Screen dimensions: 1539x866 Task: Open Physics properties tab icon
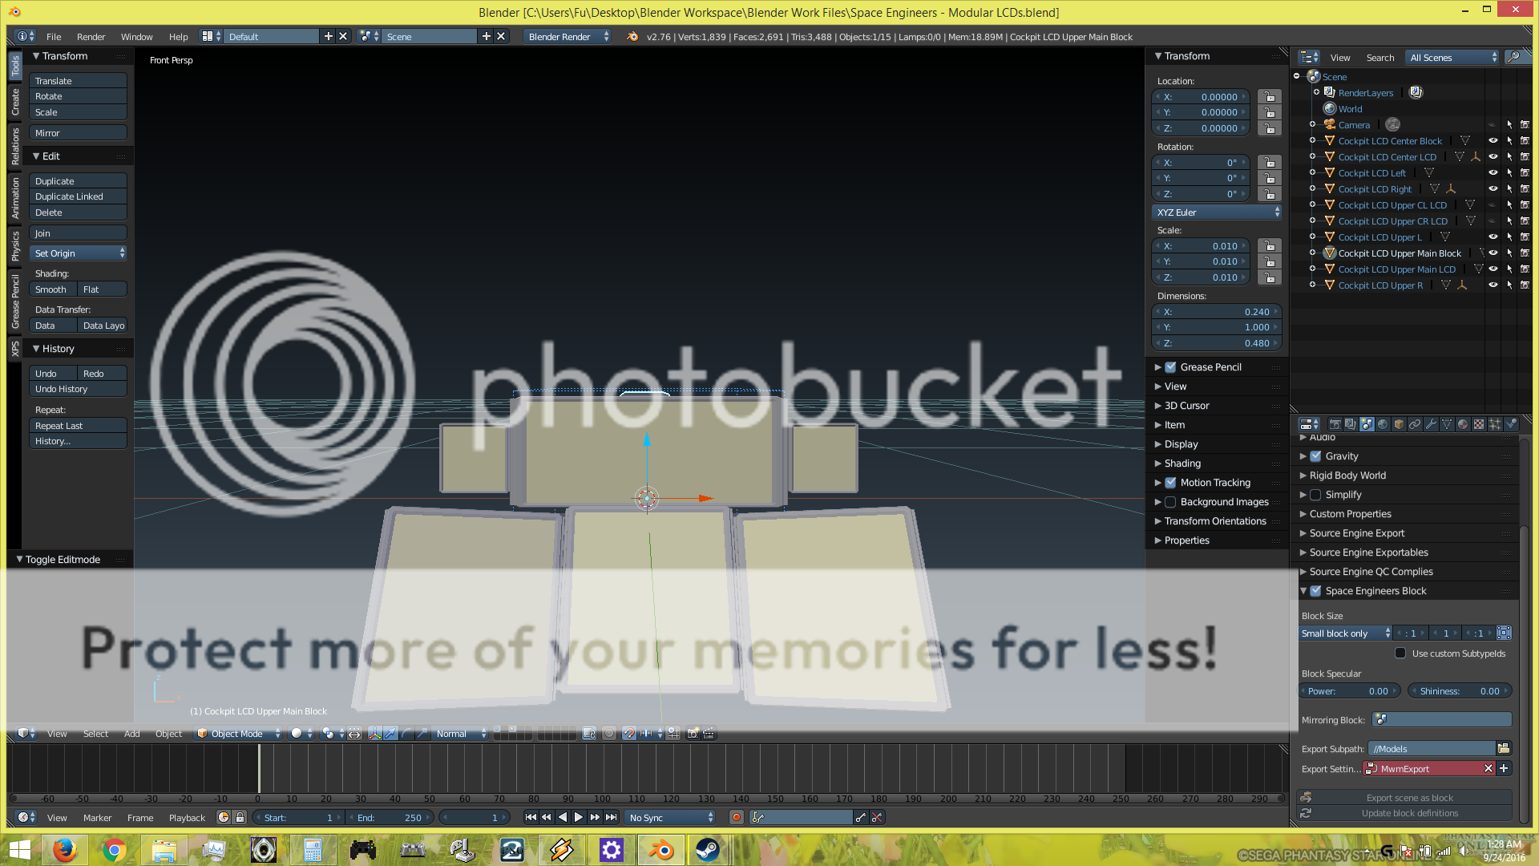pyautogui.click(x=1511, y=424)
